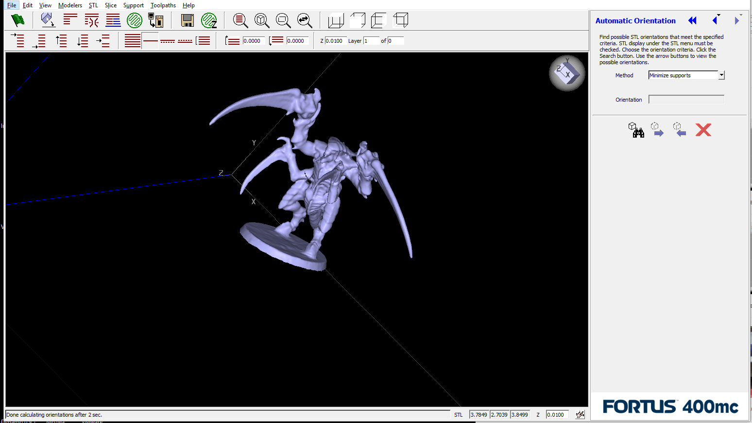This screenshot has height=423, width=752.
Task: Click the magnifier with cube zoom icon
Action: pyautogui.click(x=262, y=20)
